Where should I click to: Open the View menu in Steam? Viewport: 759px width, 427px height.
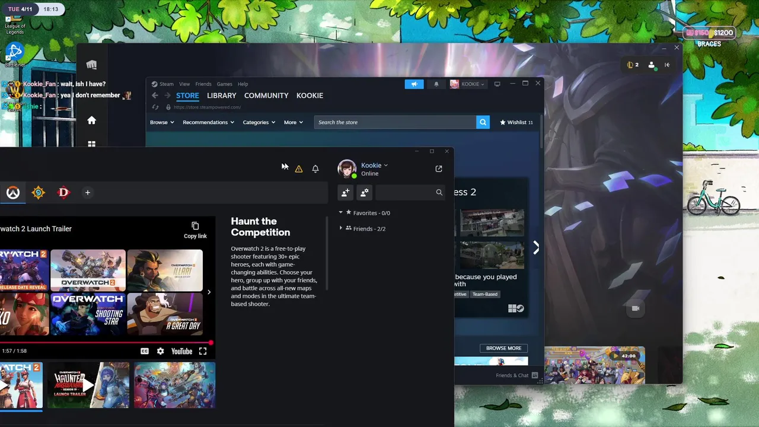tap(184, 84)
